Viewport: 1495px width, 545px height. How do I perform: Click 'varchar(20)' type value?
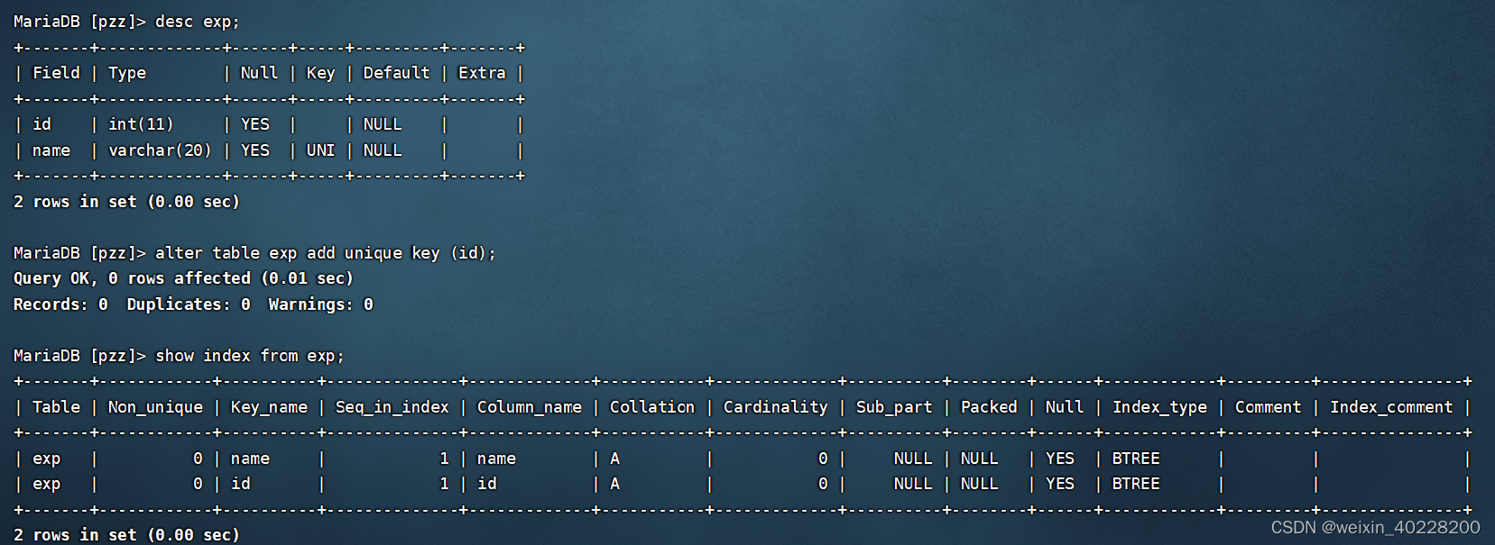160,150
